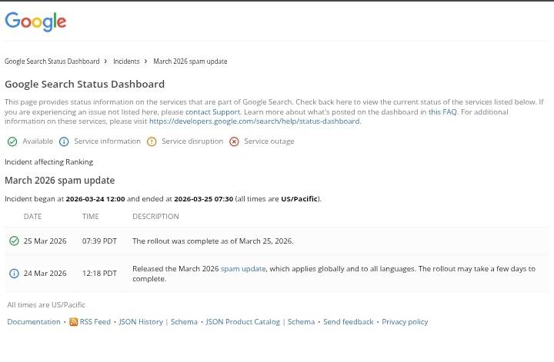Click chevron after Incidents breadcrumb

click(145, 61)
